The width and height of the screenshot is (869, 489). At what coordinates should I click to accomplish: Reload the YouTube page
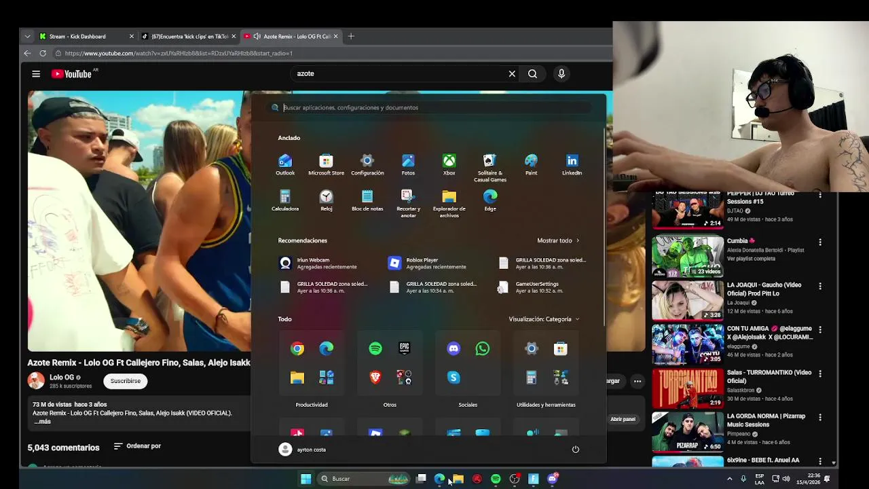click(43, 53)
